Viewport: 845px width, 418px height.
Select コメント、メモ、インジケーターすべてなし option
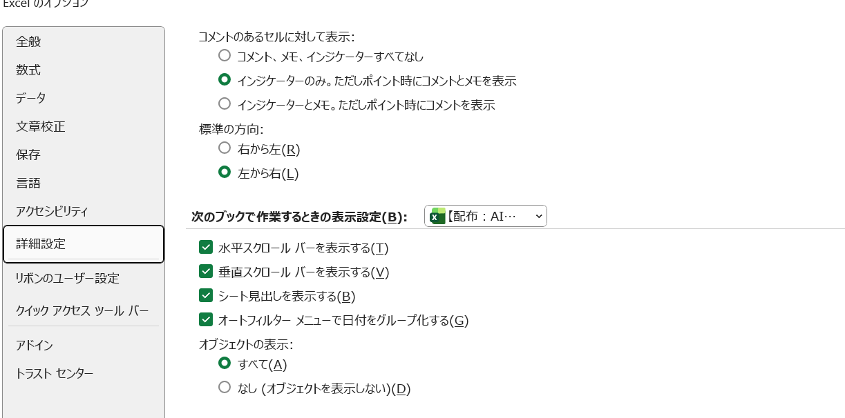point(225,56)
